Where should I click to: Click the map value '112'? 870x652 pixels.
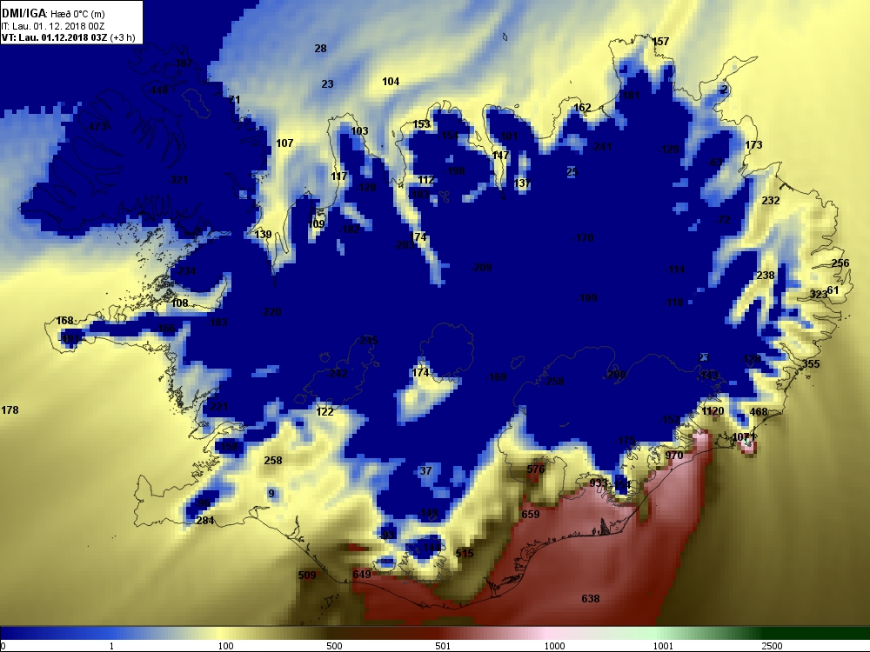[x=426, y=180]
